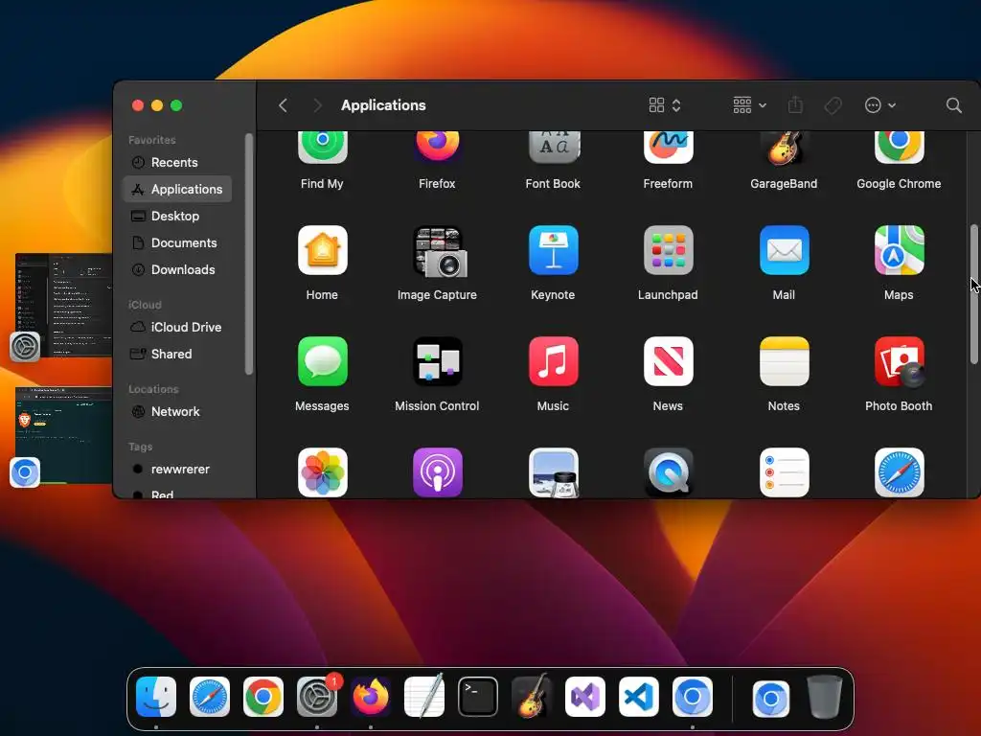The image size is (981, 736).
Task: Open Finder from the Dock
Action: tap(156, 697)
